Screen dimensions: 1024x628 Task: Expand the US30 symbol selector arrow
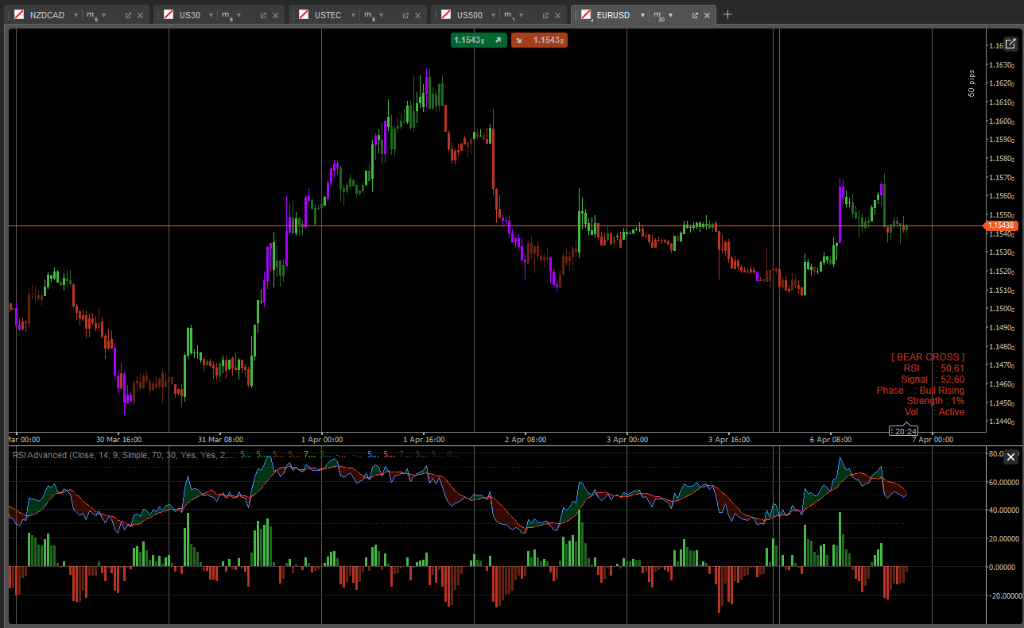coord(211,15)
